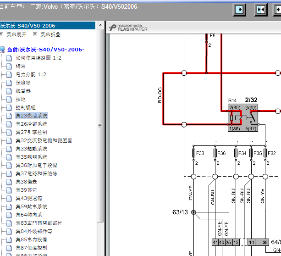Click the page icon next to 接地
The width and height of the screenshot is (281, 256).
tap(9, 99)
